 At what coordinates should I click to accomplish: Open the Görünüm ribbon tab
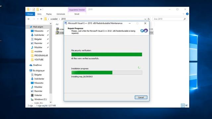tap(61, 14)
